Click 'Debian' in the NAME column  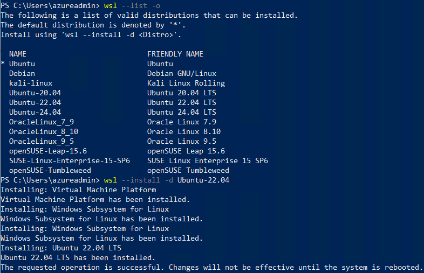coord(22,73)
